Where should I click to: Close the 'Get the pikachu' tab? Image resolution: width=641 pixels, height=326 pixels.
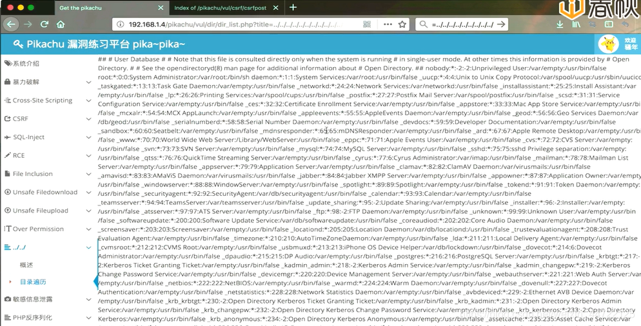coord(161,8)
